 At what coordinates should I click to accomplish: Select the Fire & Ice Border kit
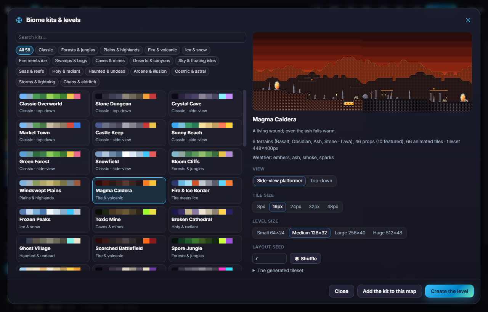[x=205, y=191]
